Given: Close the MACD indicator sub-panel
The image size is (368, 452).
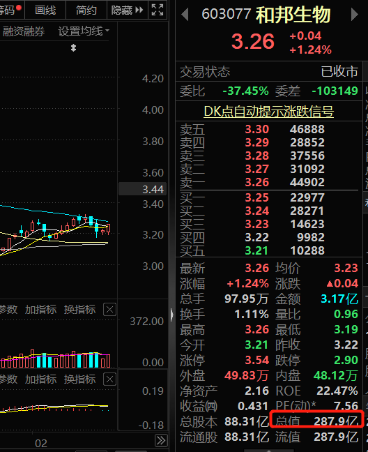Looking at the screenshot, I should (x=109, y=379).
